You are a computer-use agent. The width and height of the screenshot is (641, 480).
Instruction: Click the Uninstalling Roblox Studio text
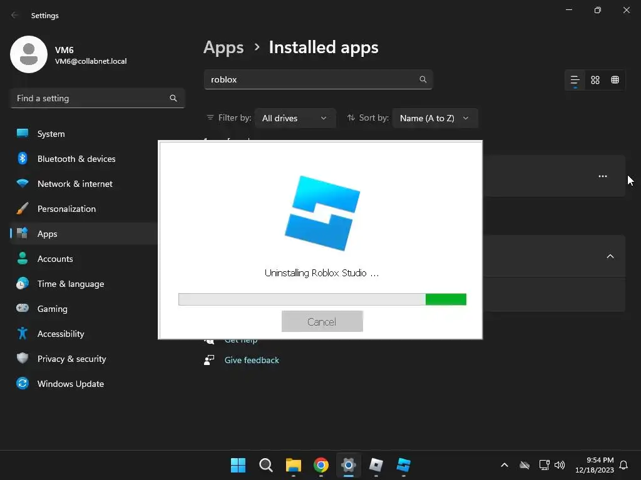[x=322, y=273]
